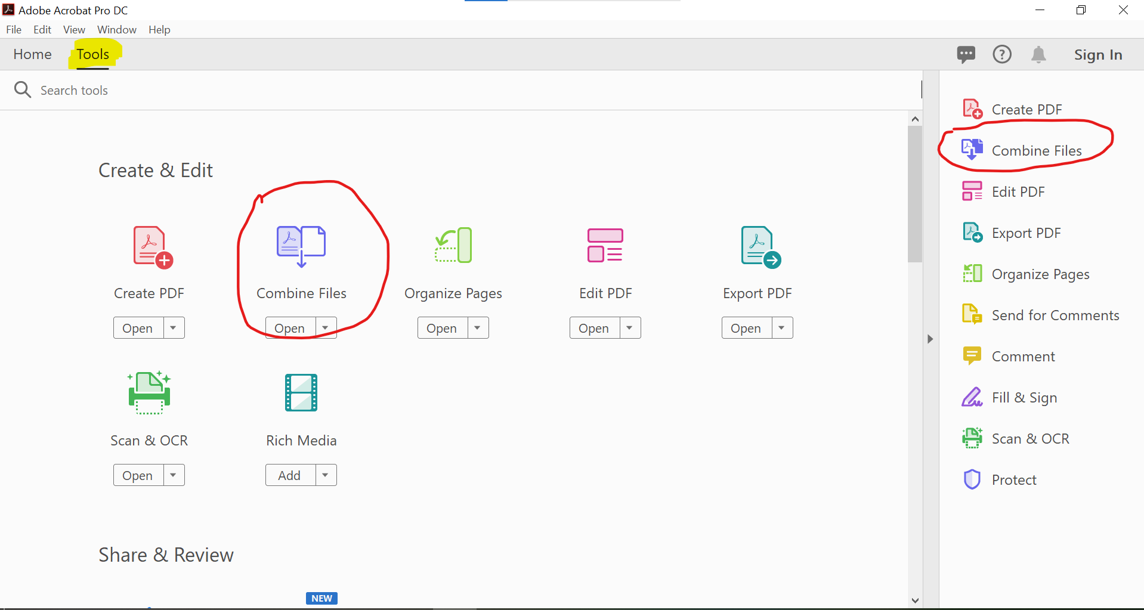Click the Protect shield icon
Image resolution: width=1144 pixels, height=610 pixels.
(x=972, y=479)
